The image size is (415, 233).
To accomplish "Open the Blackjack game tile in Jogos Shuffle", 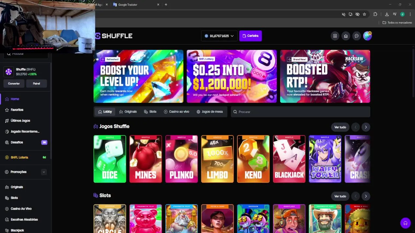I will 289,159.
